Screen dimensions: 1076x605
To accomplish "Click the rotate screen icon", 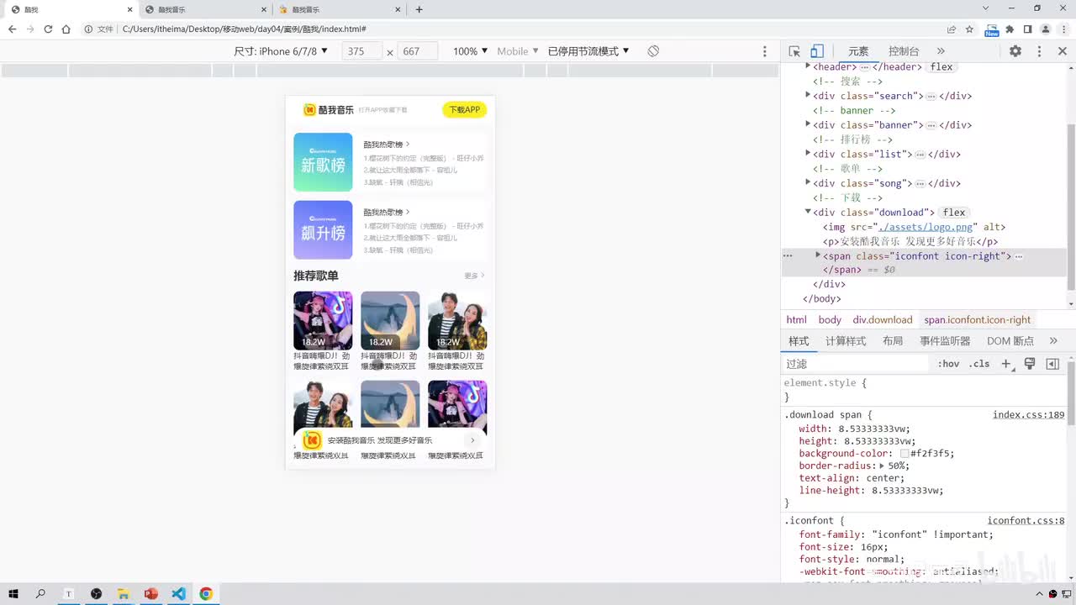I will pos(653,51).
